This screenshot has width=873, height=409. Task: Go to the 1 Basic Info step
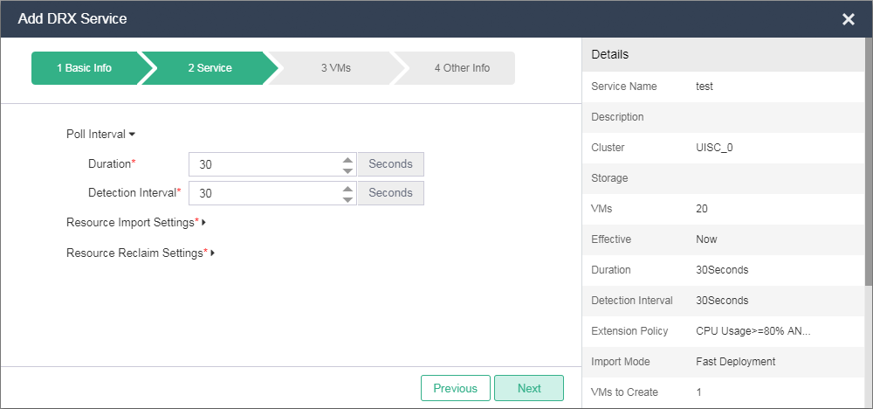click(x=85, y=68)
